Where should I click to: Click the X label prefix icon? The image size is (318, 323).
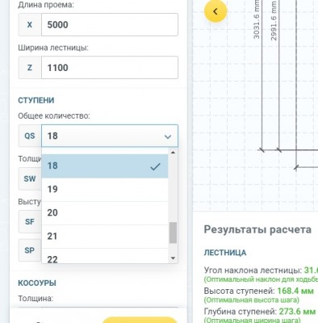click(30, 25)
